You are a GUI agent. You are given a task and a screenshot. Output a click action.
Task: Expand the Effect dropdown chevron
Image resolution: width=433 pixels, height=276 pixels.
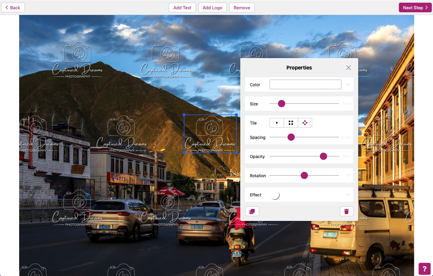pyautogui.click(x=348, y=195)
